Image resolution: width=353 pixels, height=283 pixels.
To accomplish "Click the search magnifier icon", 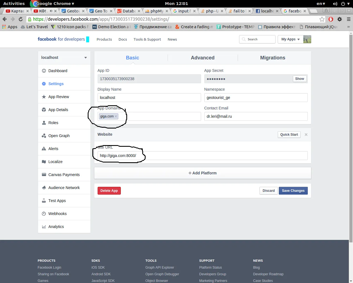I will [x=244, y=39].
